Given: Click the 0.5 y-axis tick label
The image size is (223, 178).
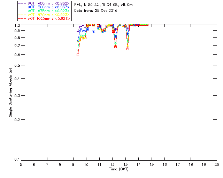Looking at the screenshot, I should click(x=17, y=65).
